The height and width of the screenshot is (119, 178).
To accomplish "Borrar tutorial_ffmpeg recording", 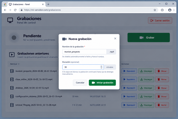I will 162,105.
